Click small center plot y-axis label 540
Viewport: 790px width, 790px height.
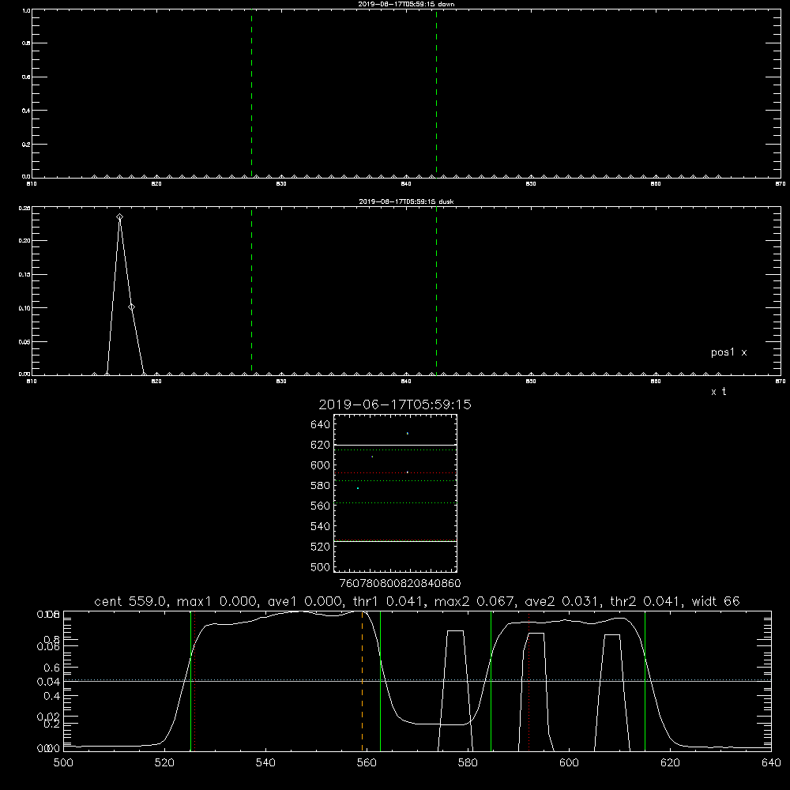pyautogui.click(x=320, y=526)
